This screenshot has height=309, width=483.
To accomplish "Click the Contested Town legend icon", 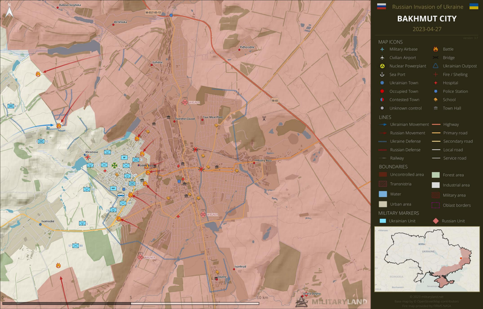I will (x=382, y=100).
